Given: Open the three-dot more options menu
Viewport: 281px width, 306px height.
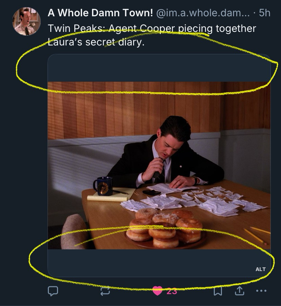Looking at the screenshot, I should 261,291.
